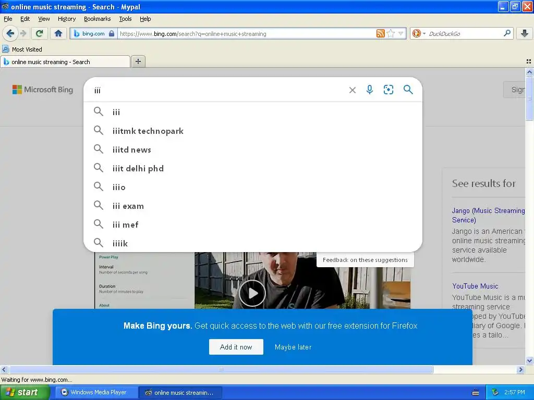Open the View menu
Screen dimensions: 534x400
click(x=44, y=19)
